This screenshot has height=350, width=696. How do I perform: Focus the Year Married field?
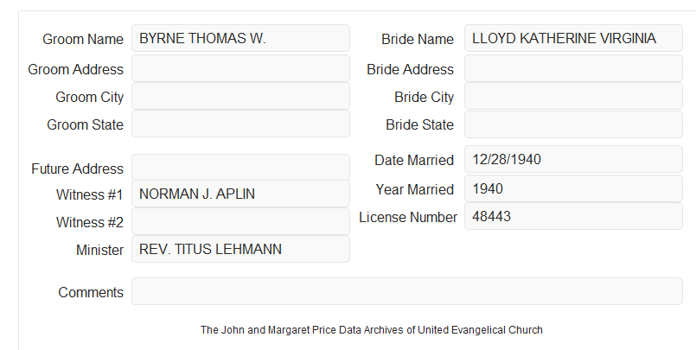(x=573, y=188)
